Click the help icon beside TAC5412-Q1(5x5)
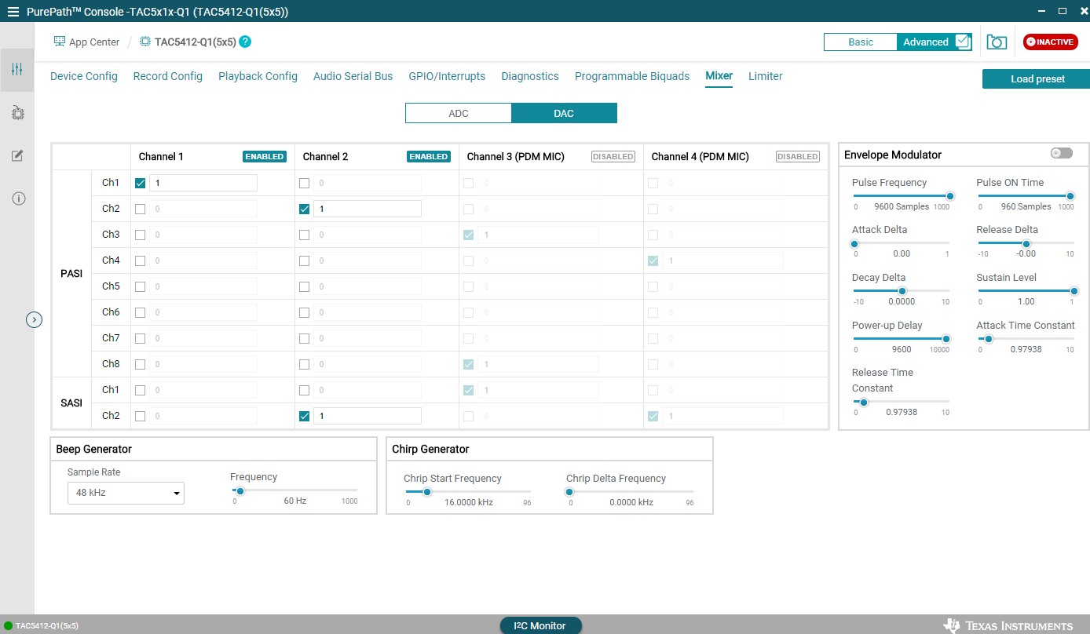Screen dimensions: 1090x634 click(245, 42)
